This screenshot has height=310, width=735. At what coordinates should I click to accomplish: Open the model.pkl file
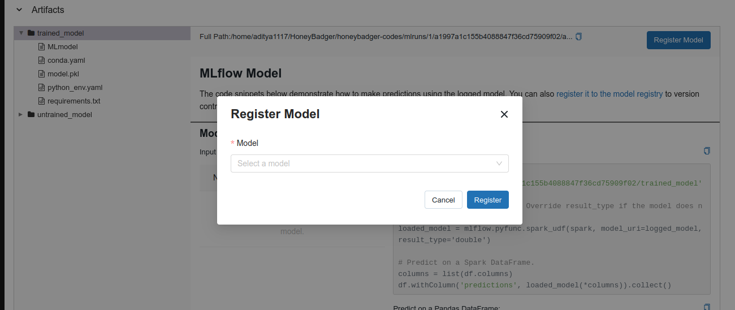coord(63,74)
